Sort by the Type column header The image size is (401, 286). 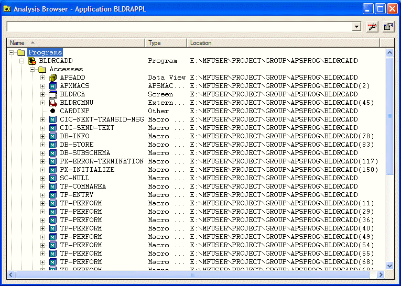tap(166, 43)
